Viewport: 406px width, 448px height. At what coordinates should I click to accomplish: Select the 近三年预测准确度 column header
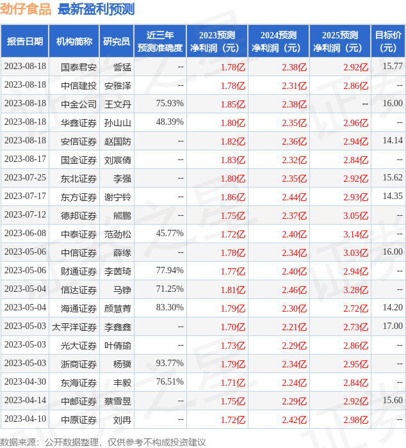160,41
